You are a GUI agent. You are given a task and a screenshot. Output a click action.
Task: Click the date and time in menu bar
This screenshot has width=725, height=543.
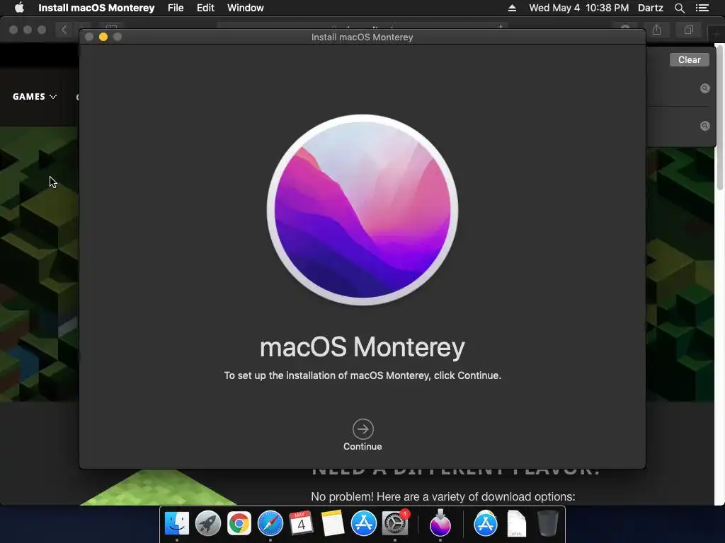pos(579,8)
